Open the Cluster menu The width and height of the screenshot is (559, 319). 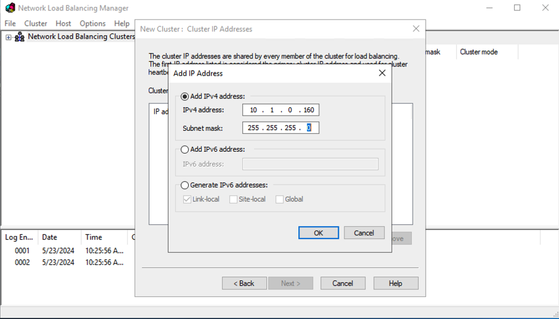(36, 23)
